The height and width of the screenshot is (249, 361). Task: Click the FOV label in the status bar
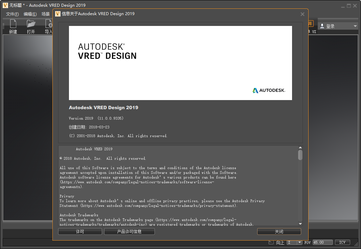point(307,242)
